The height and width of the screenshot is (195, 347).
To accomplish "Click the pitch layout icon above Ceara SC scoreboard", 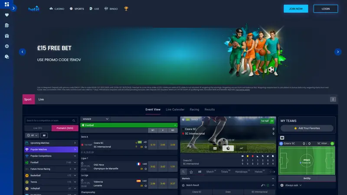I will pos(282,138).
